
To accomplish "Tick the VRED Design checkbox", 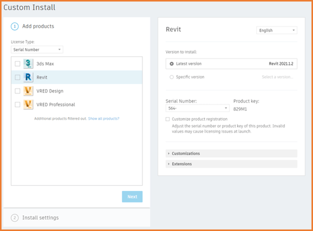I will click(18, 91).
